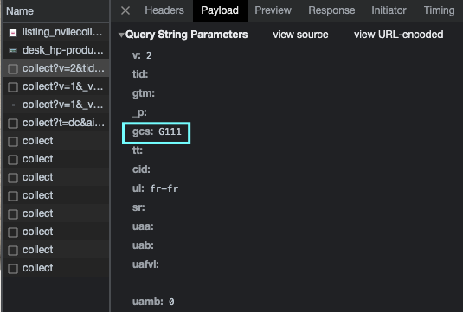Image resolution: width=463 pixels, height=312 pixels.
Task: Click the 'v: 2' parameter
Action: coord(142,55)
